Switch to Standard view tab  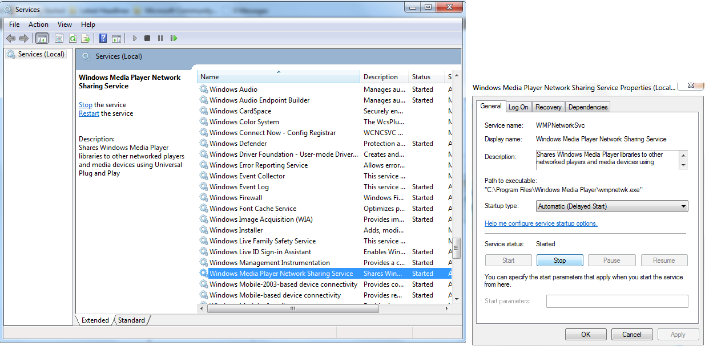[x=131, y=320]
